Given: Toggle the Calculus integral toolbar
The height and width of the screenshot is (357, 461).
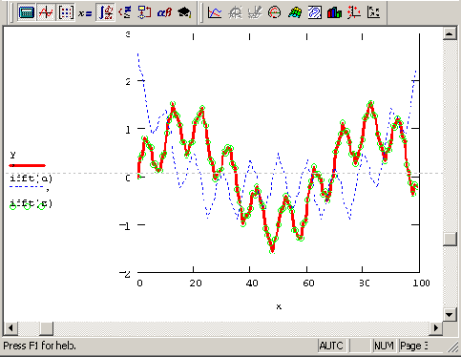Looking at the screenshot, I should click(105, 12).
